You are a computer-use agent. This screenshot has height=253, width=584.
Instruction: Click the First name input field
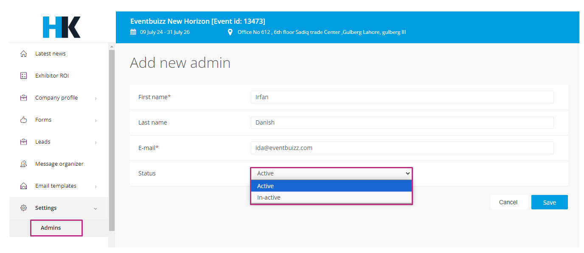click(402, 97)
